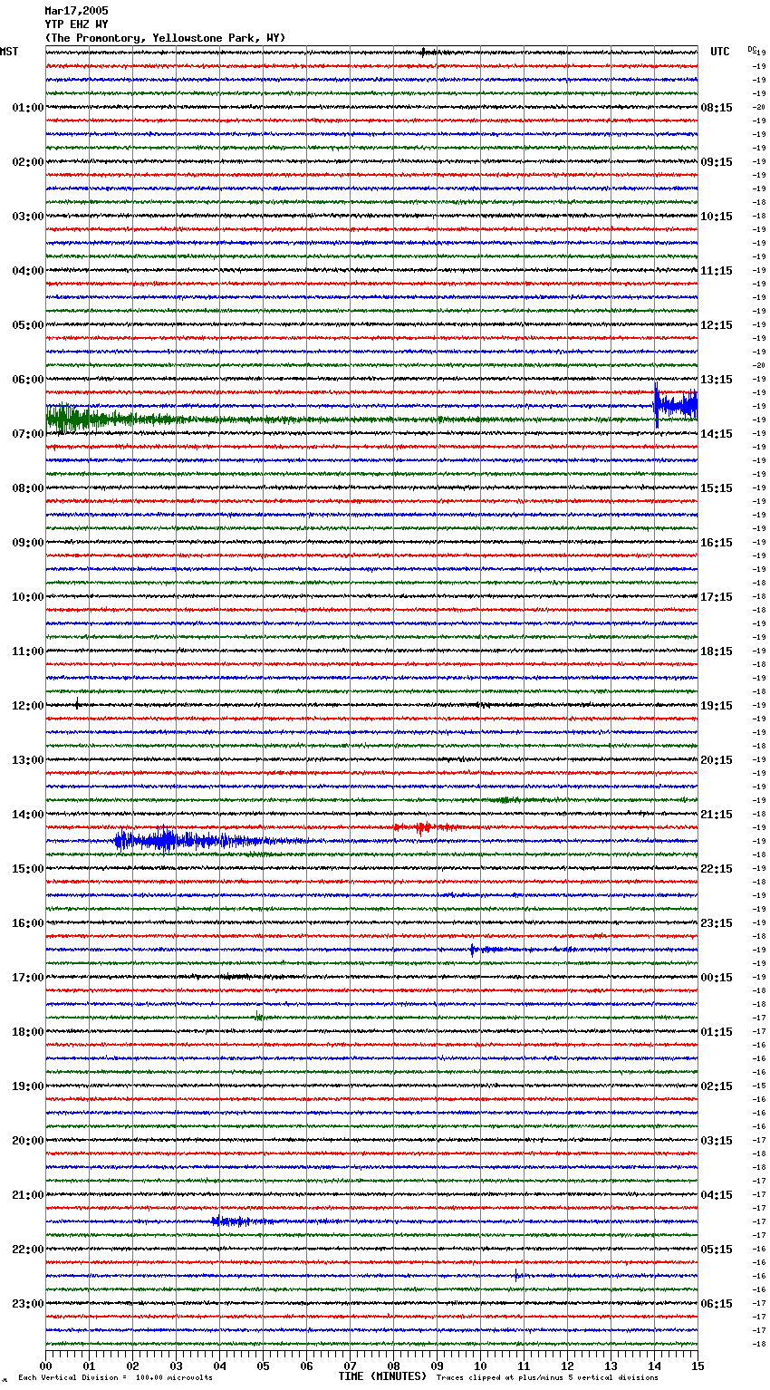Viewport: 770px width, 1390px height.
Task: Click the 18:00 MST time label
Action: coord(27,1032)
